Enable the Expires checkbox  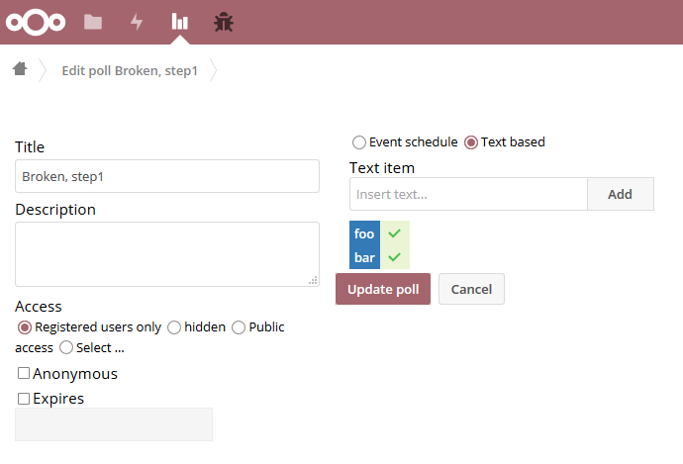24,399
